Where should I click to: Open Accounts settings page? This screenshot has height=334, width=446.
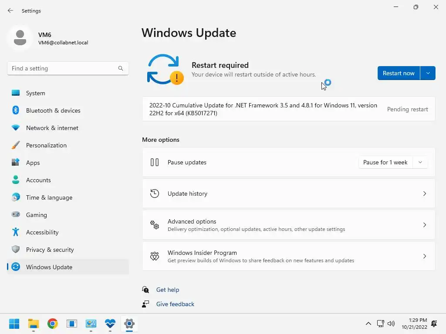[x=68, y=180]
